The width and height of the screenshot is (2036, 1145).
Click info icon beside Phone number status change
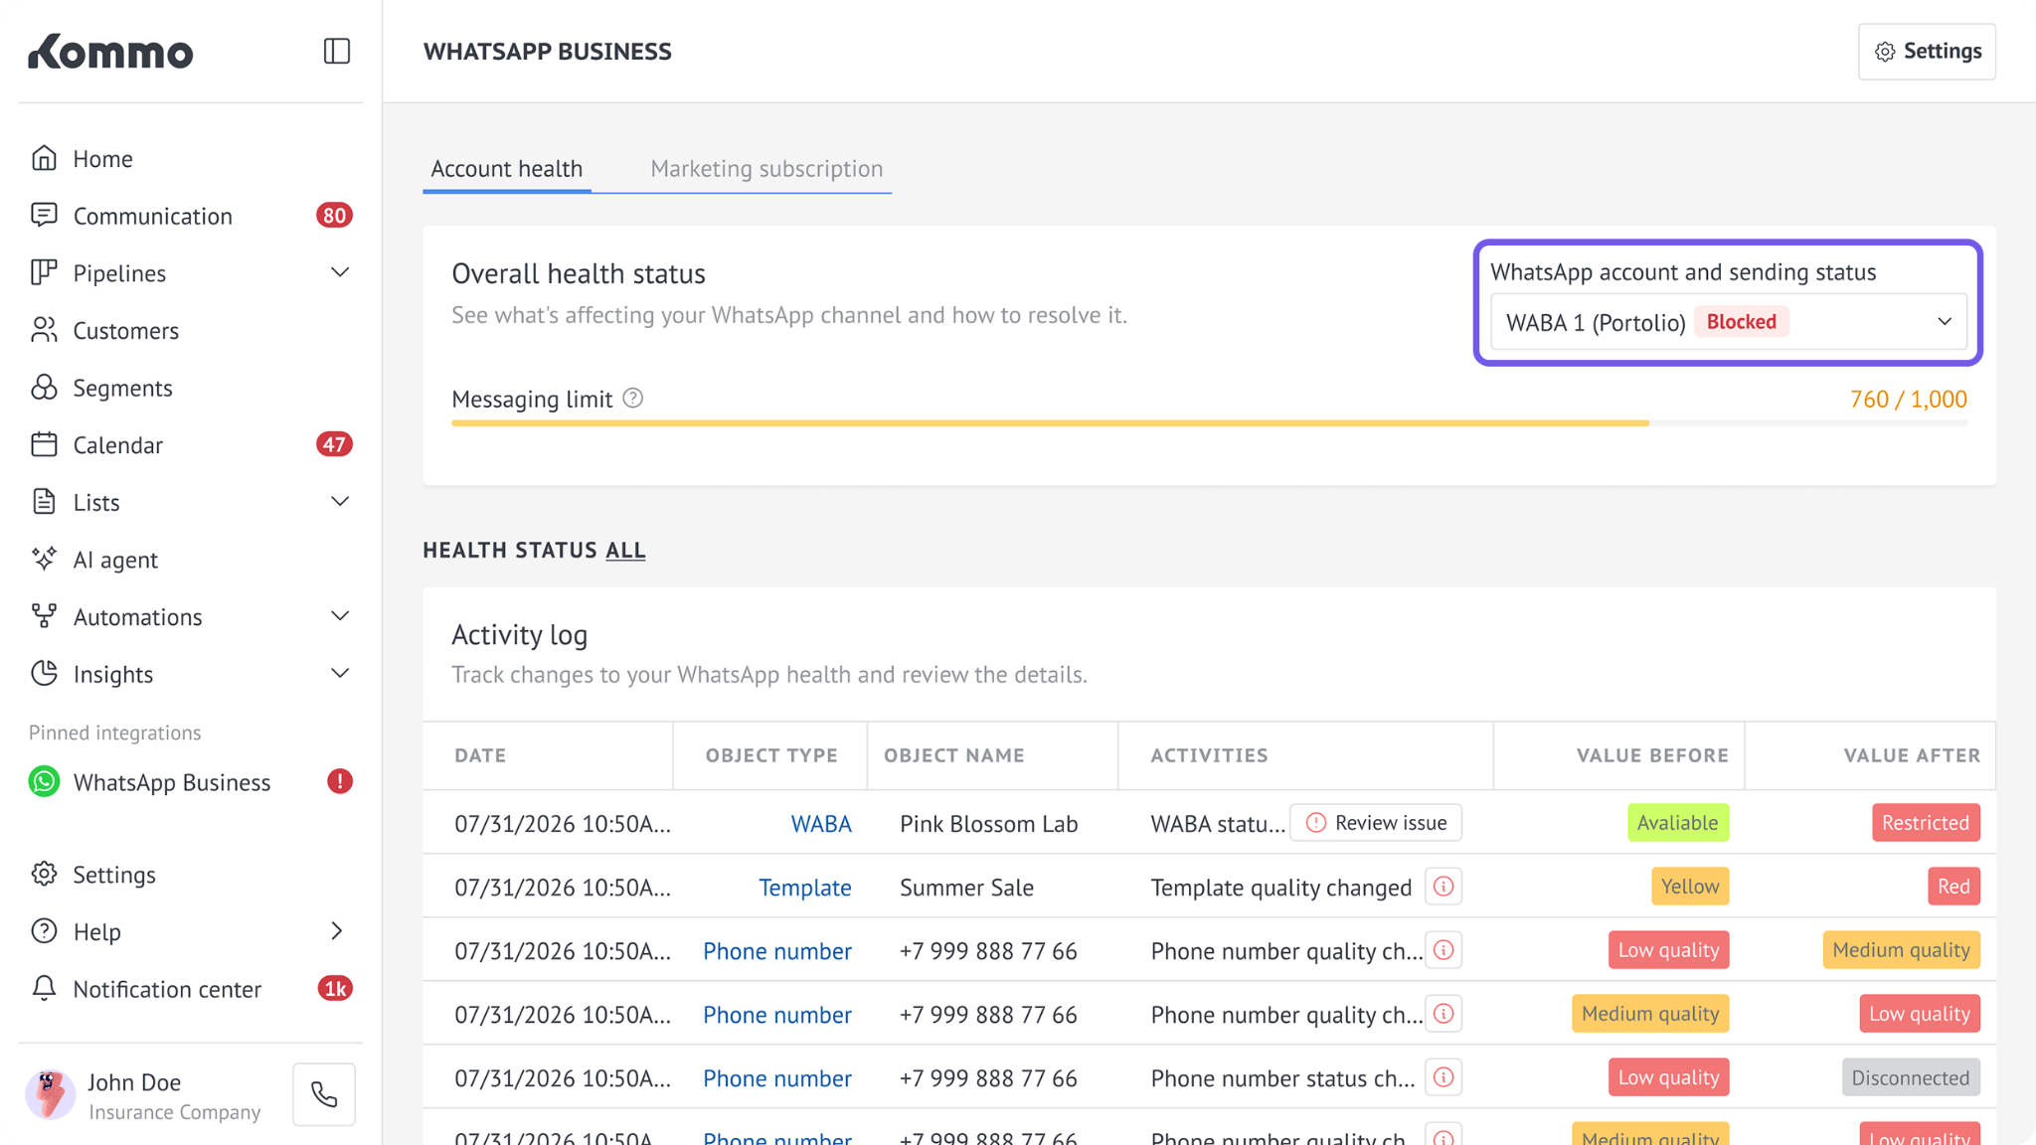1443,1077
